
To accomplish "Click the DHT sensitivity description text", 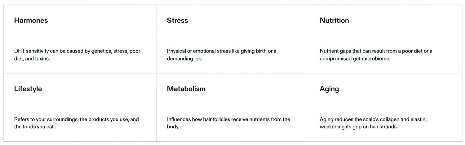I will tap(77, 55).
